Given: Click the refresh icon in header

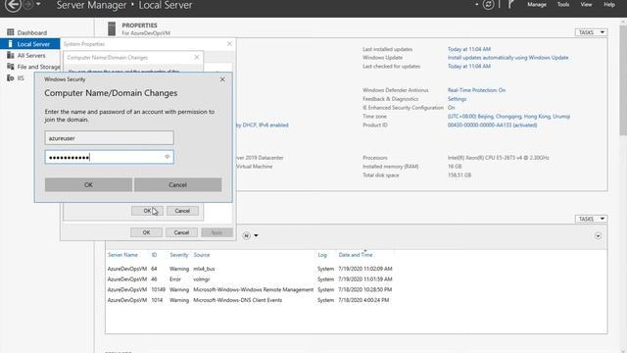Looking at the screenshot, I should [x=488, y=5].
